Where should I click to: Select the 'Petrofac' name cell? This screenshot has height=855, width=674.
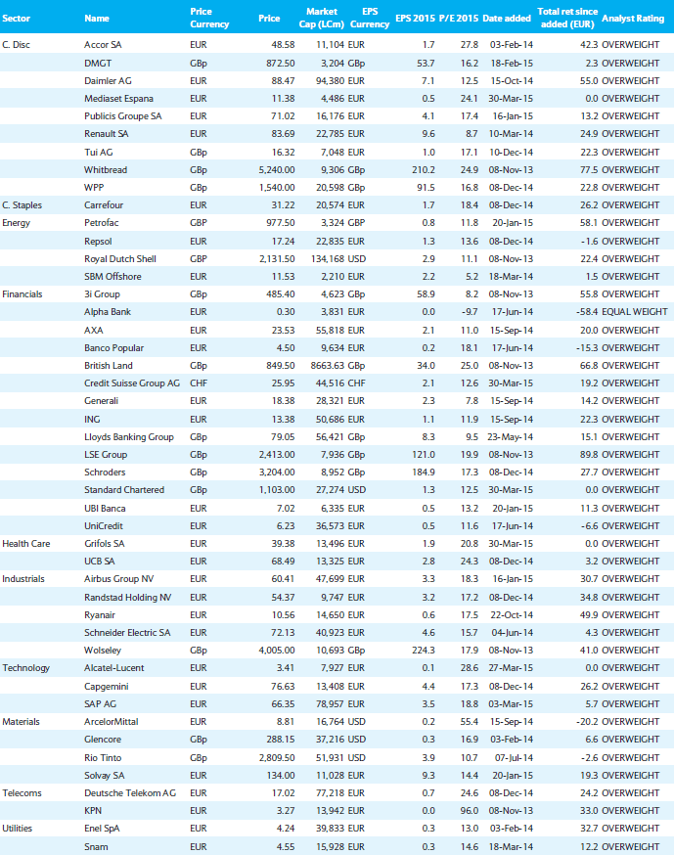(x=102, y=222)
